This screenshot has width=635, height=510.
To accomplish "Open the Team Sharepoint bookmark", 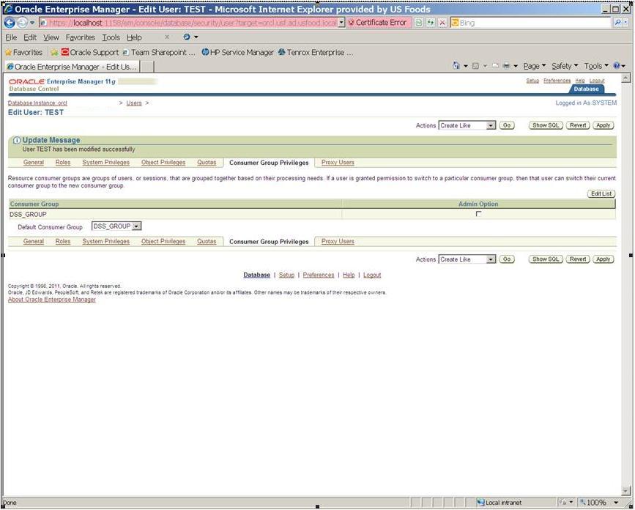I will click(x=159, y=52).
